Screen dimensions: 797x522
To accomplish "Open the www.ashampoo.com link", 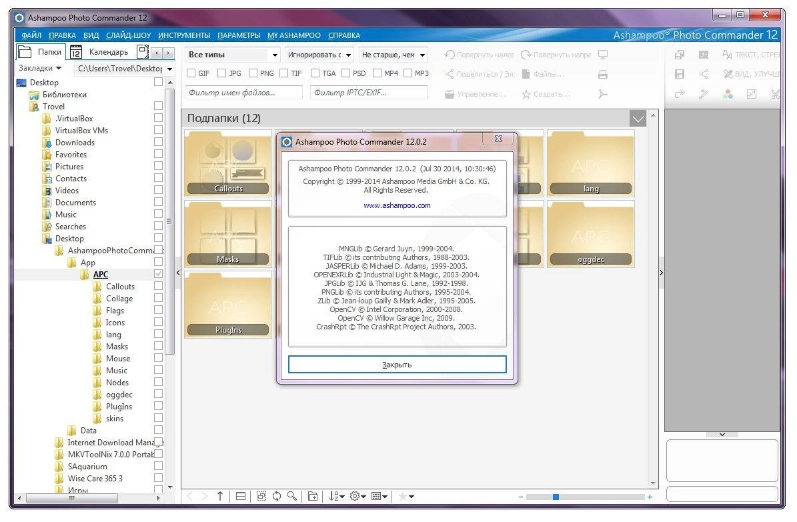I will click(x=397, y=205).
